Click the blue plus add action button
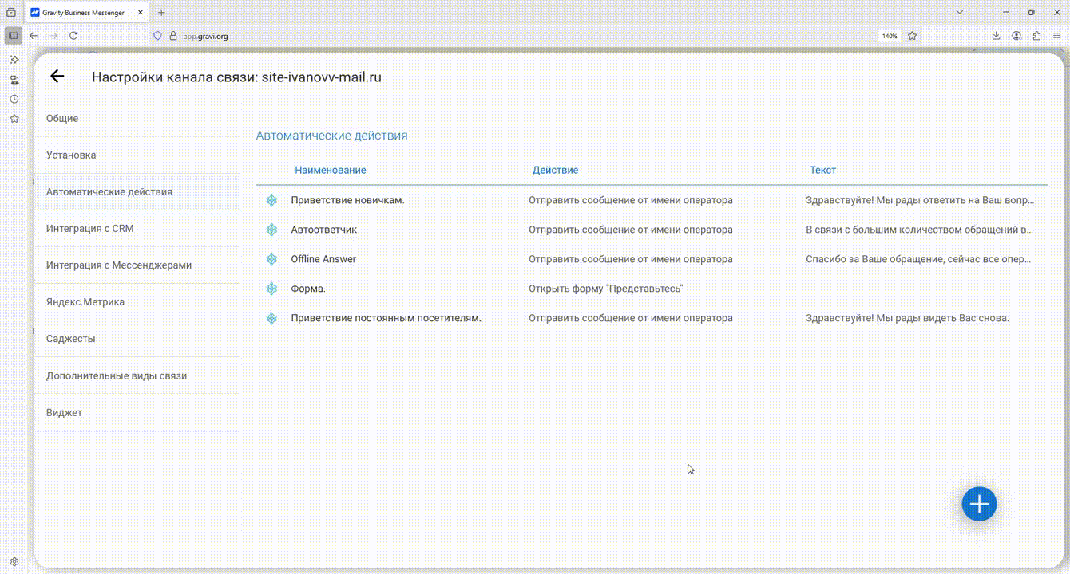1070x574 pixels. pyautogui.click(x=979, y=504)
